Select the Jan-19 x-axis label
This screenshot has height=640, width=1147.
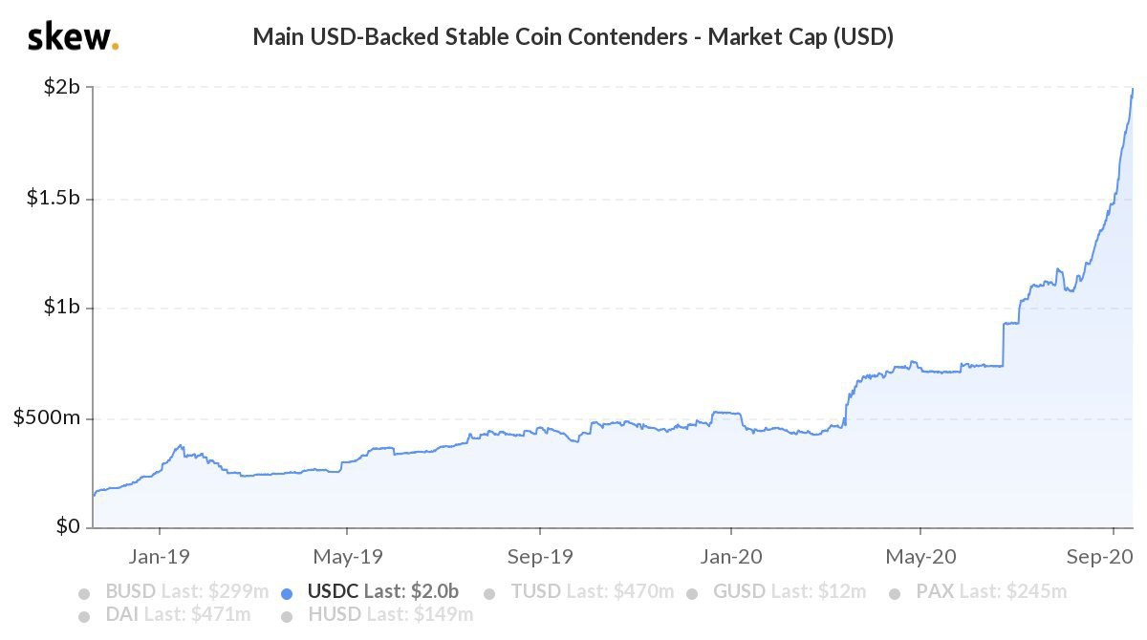pyautogui.click(x=159, y=555)
